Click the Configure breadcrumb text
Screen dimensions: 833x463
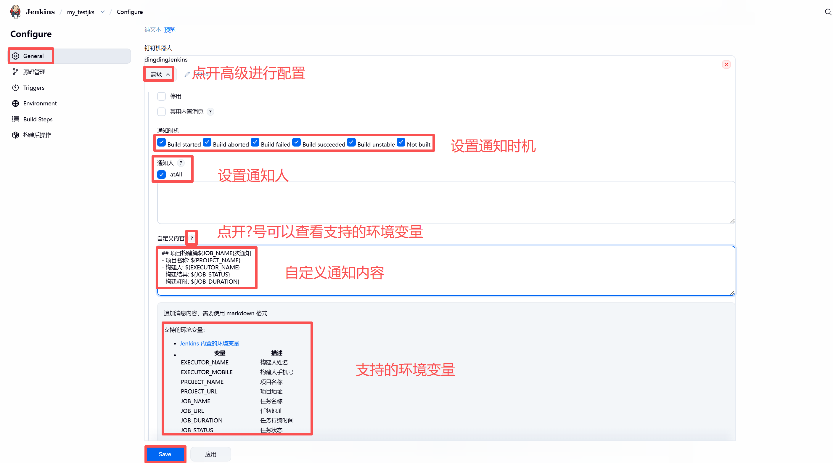pyautogui.click(x=130, y=12)
